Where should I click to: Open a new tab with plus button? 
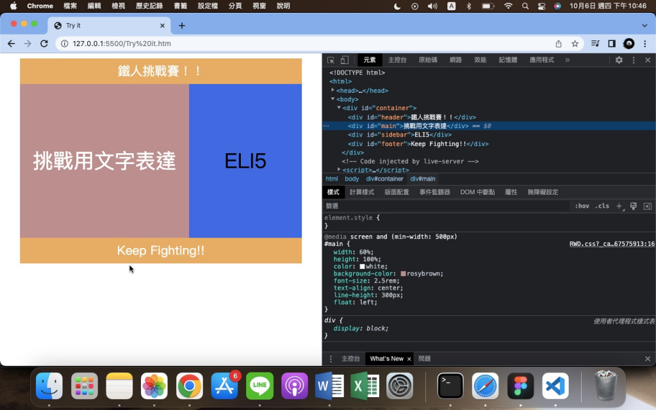click(181, 26)
